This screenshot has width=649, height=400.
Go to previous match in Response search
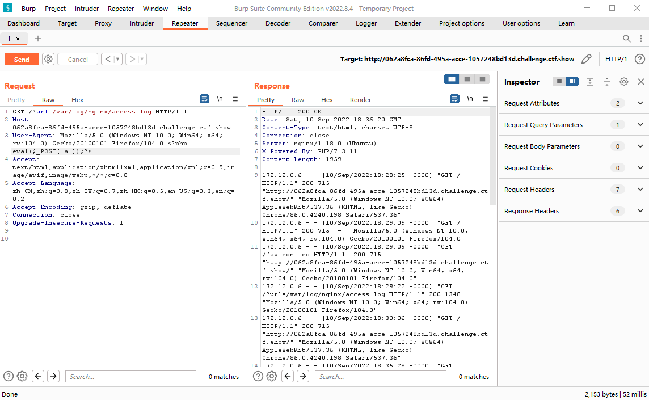coord(288,376)
